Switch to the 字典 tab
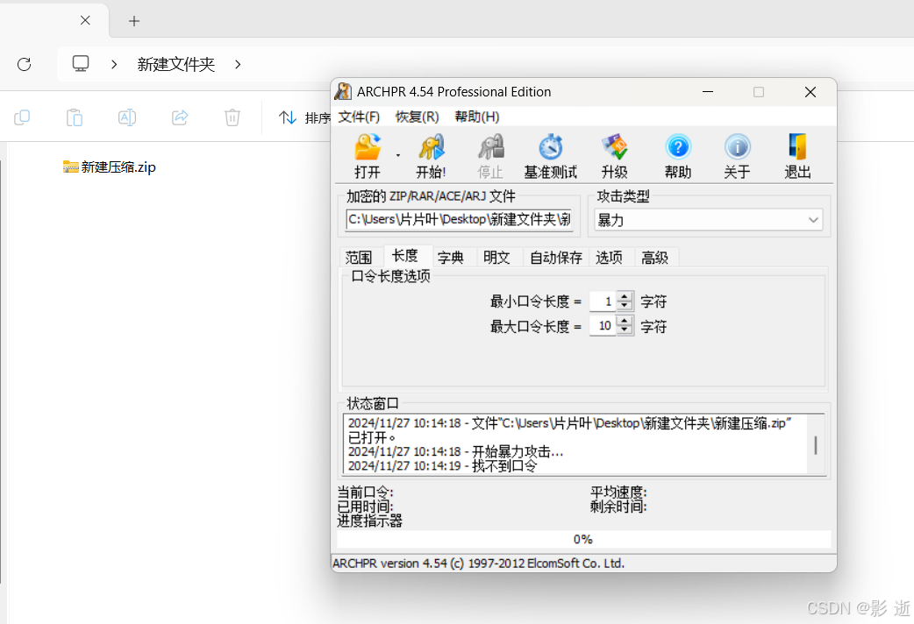 pos(451,258)
